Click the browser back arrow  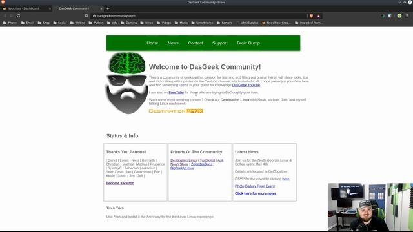tap(5, 15)
